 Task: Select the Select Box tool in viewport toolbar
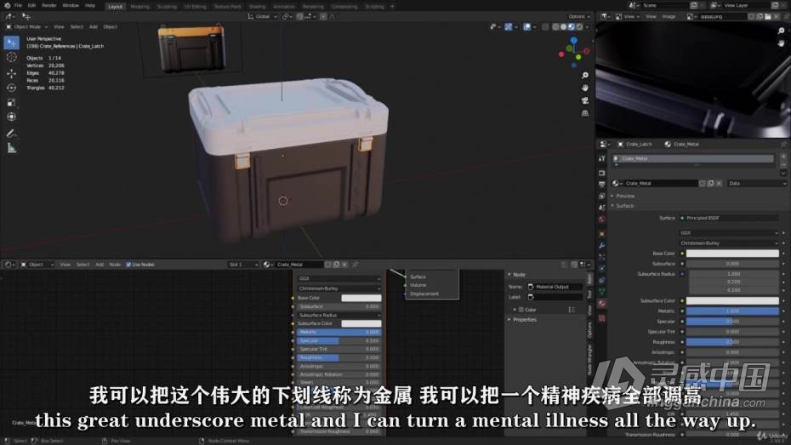[12, 43]
